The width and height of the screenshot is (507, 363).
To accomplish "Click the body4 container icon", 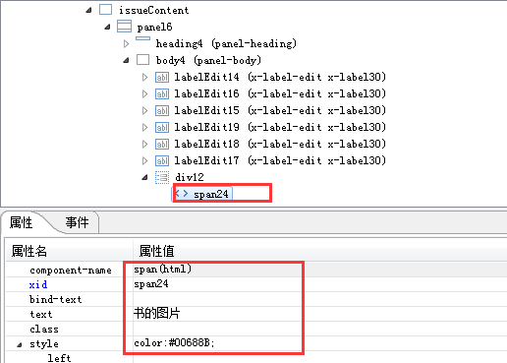I will click(x=142, y=60).
